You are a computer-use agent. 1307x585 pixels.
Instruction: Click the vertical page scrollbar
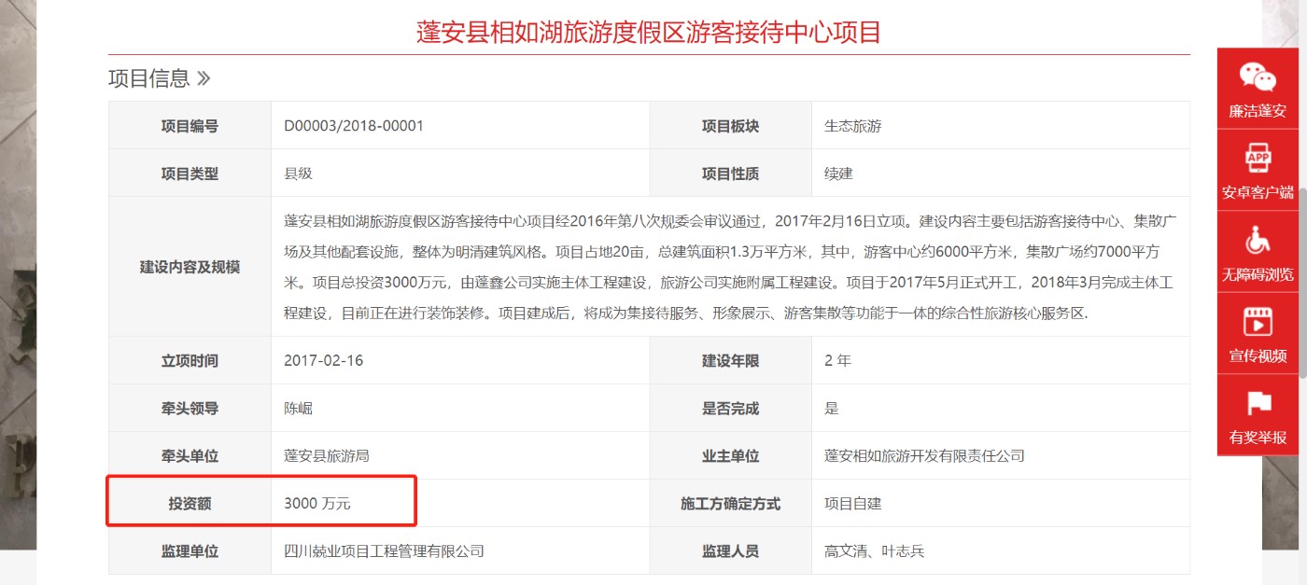pos(1301,280)
